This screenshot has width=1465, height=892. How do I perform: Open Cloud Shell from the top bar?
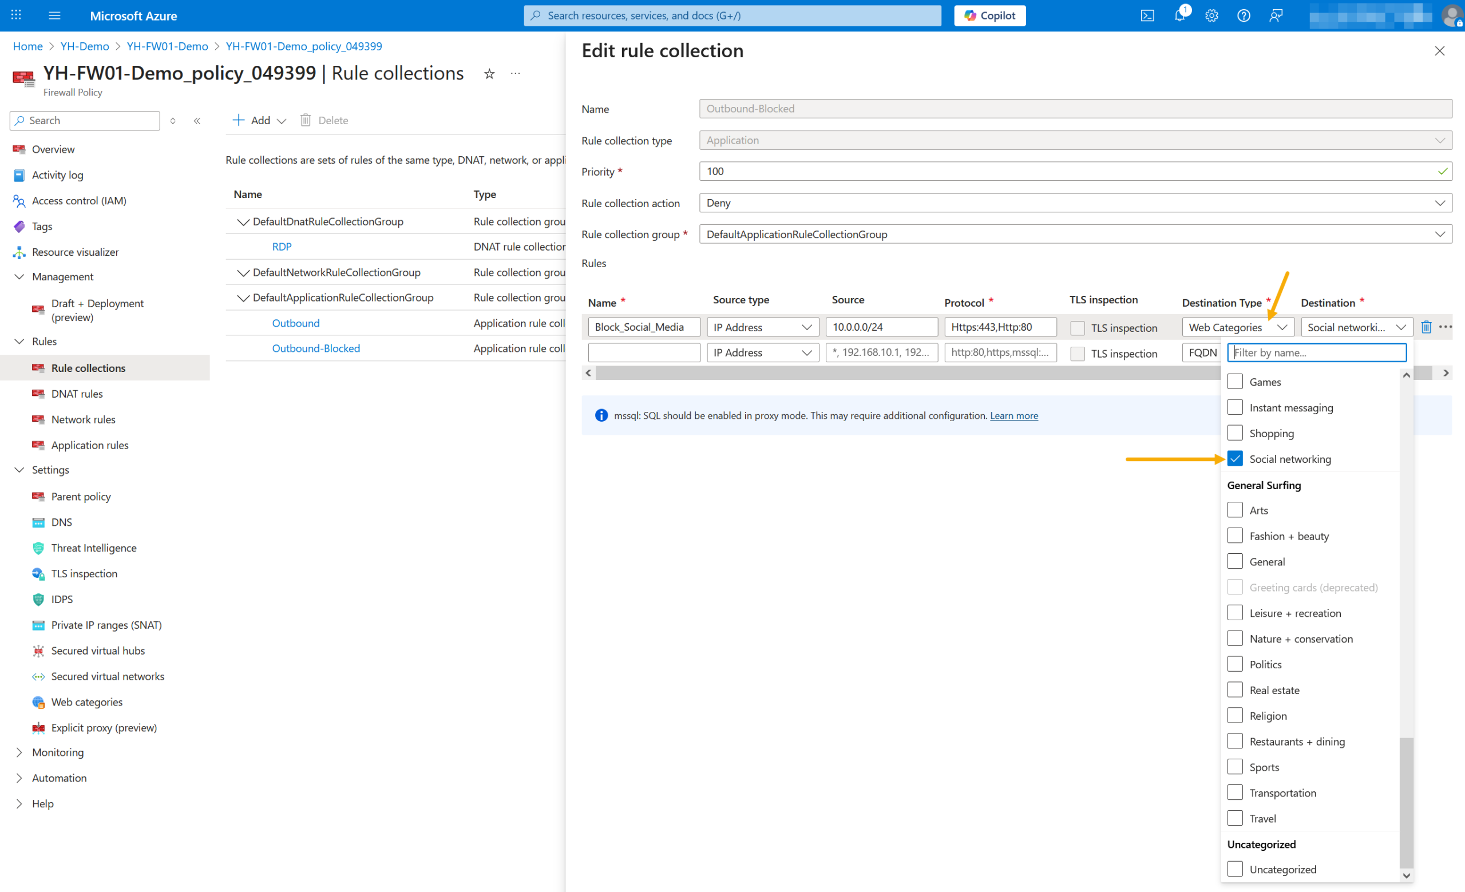pyautogui.click(x=1147, y=15)
